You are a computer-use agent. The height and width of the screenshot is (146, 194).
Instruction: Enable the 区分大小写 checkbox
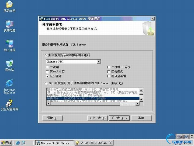pyautogui.click(x=47, y=72)
